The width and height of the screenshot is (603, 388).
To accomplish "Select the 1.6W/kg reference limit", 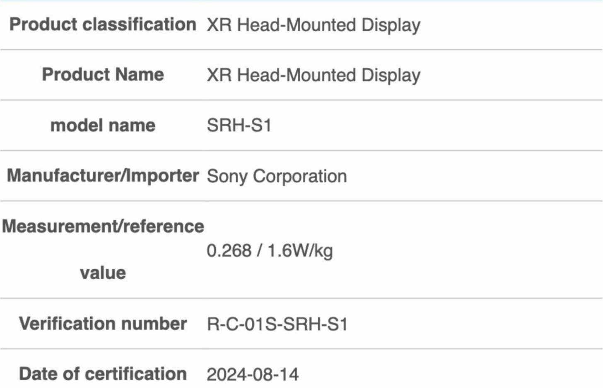I will click(300, 251).
